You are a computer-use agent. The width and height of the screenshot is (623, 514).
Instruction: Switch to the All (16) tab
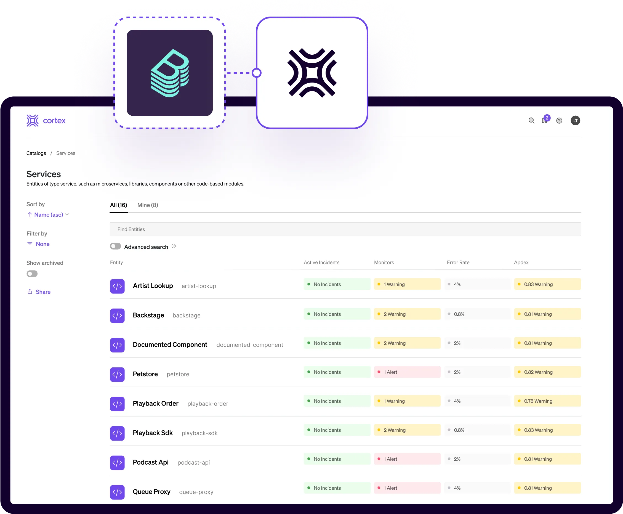118,205
